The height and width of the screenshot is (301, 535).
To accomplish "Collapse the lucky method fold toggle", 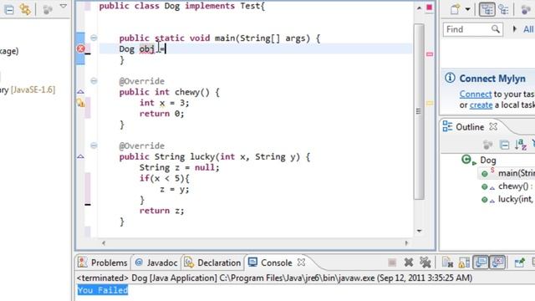I will click(x=94, y=145).
